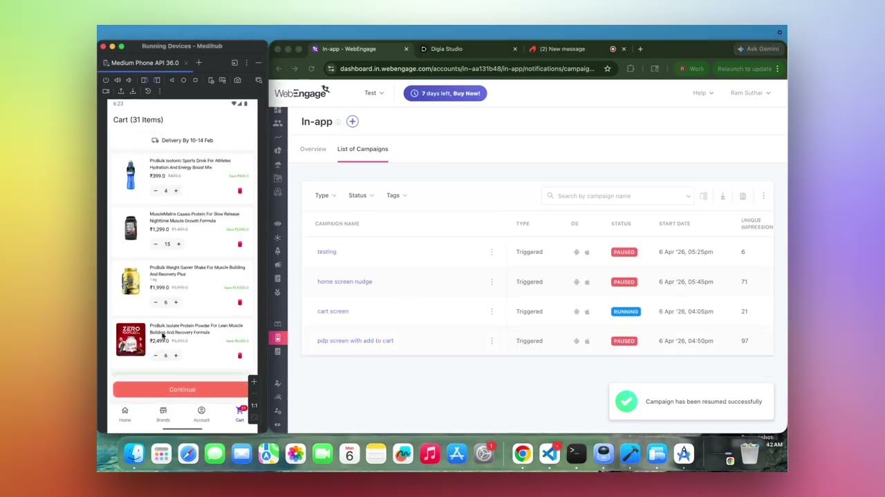Open the table toolbar three-dot menu
The height and width of the screenshot is (497, 885).
(763, 196)
